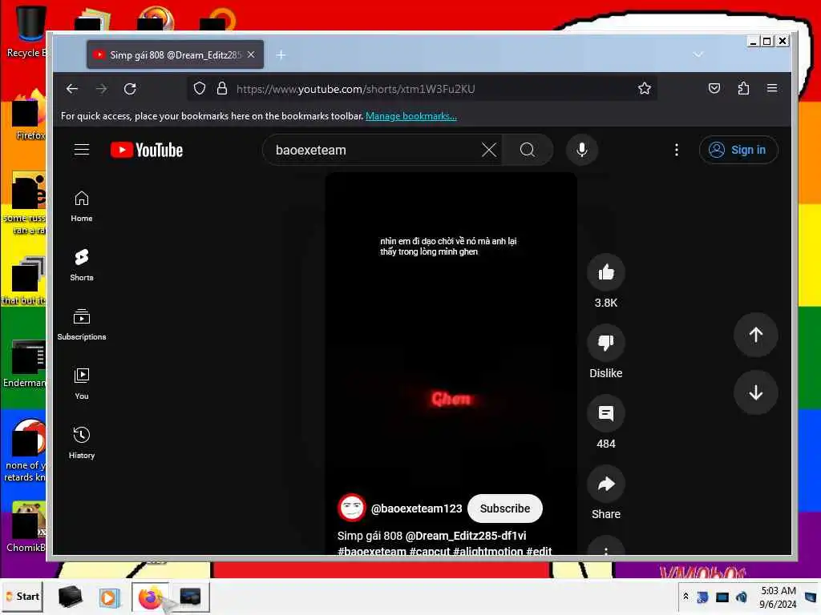Open comments with 484 count
Screen dimensions: 821x615
(606, 414)
